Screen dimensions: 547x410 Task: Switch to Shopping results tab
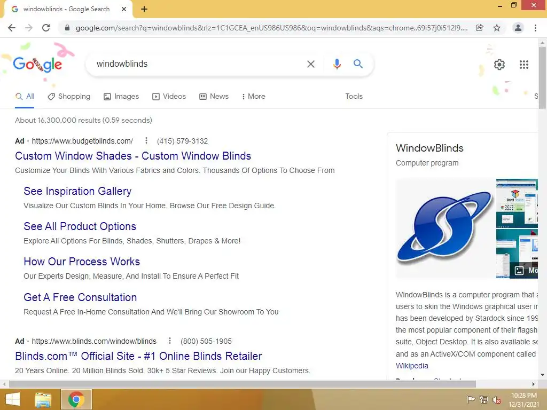pos(69,97)
